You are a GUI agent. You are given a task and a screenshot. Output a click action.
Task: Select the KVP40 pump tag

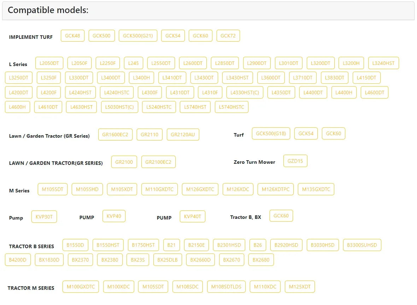(114, 216)
